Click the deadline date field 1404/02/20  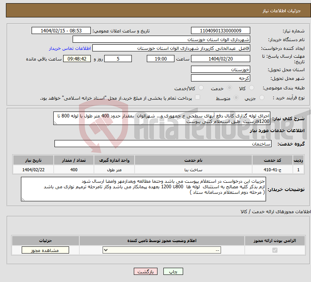(220, 59)
